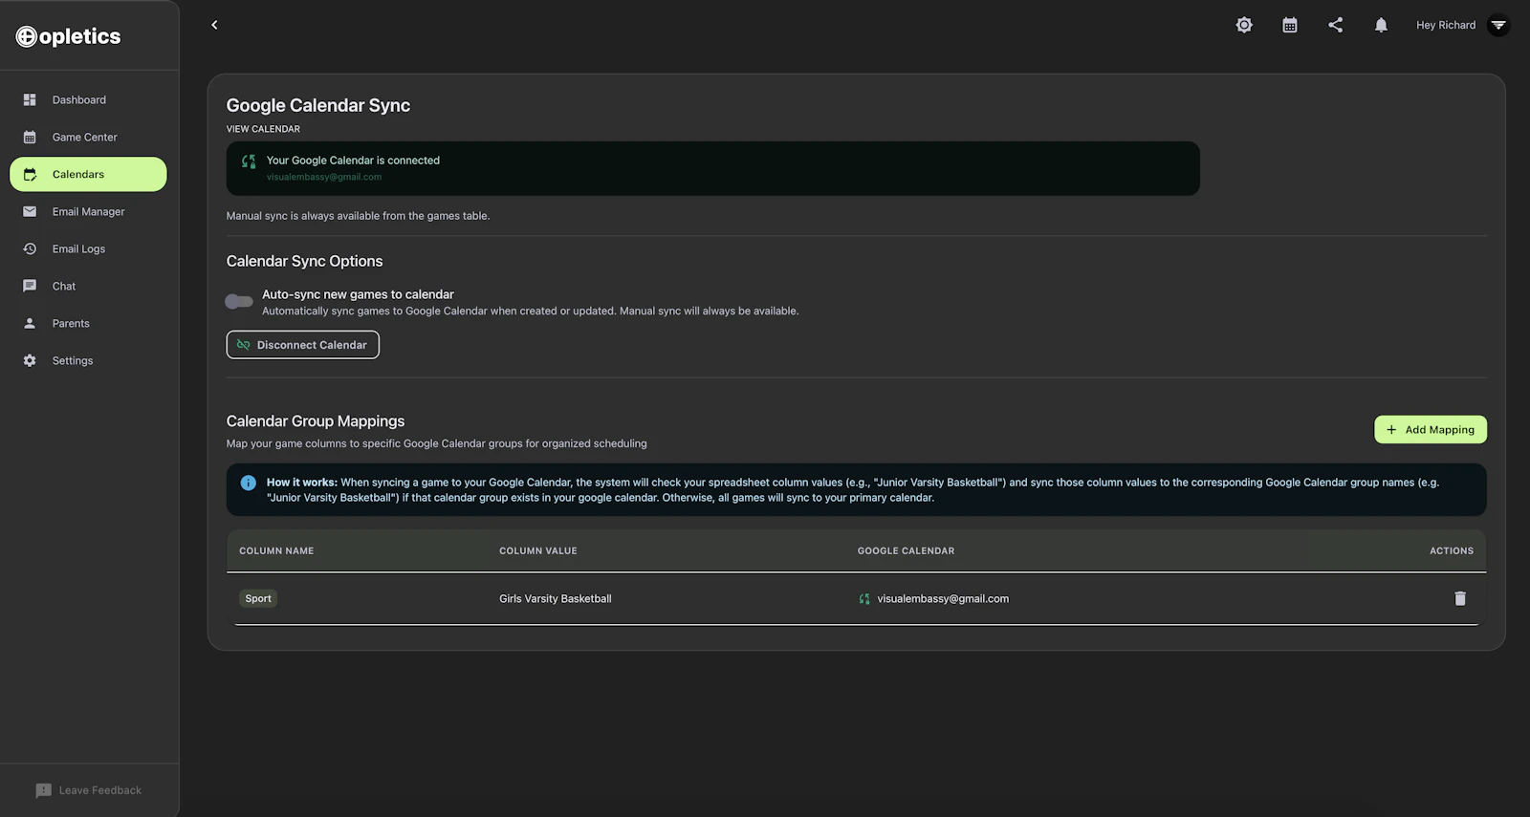The height and width of the screenshot is (817, 1530).
Task: Click the Game Center calendar icon
Action: (30, 137)
